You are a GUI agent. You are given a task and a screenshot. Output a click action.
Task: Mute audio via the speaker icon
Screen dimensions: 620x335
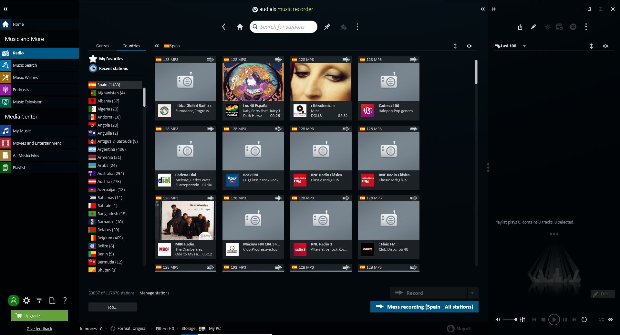click(498, 320)
